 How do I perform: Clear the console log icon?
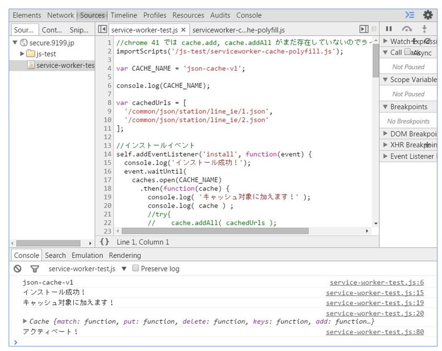pyautogui.click(x=17, y=269)
